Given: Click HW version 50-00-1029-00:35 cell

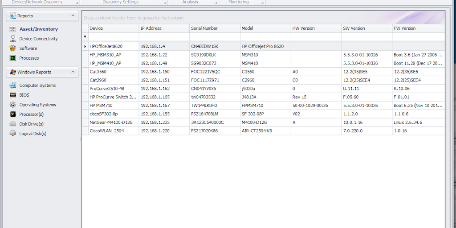Looking at the screenshot, I should point(316,105).
